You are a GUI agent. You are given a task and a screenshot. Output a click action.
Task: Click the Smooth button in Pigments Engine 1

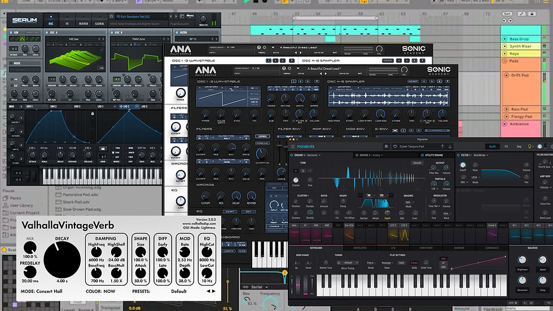coord(417,163)
